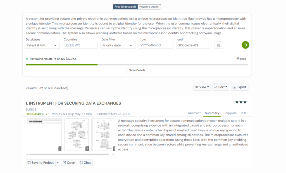
Task: Start a Chat about this patent
Action: [x=85, y=162]
